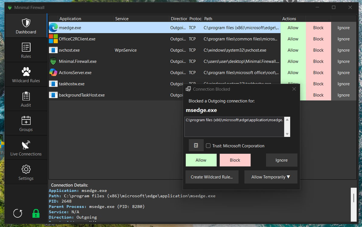Ignore the backgroundTaskHost.exe row
The image size is (362, 227).
pyautogui.click(x=344, y=95)
